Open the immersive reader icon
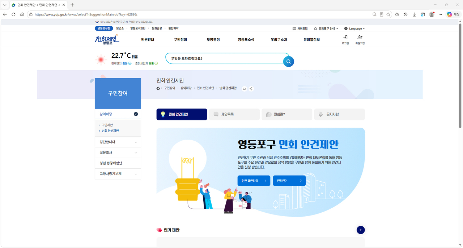This screenshot has height=248, width=463. click(381, 14)
